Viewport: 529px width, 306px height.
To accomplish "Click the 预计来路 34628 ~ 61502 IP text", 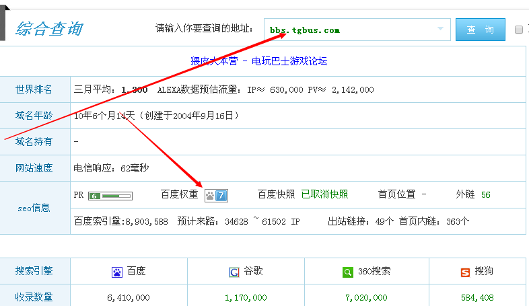I will click(x=238, y=221).
